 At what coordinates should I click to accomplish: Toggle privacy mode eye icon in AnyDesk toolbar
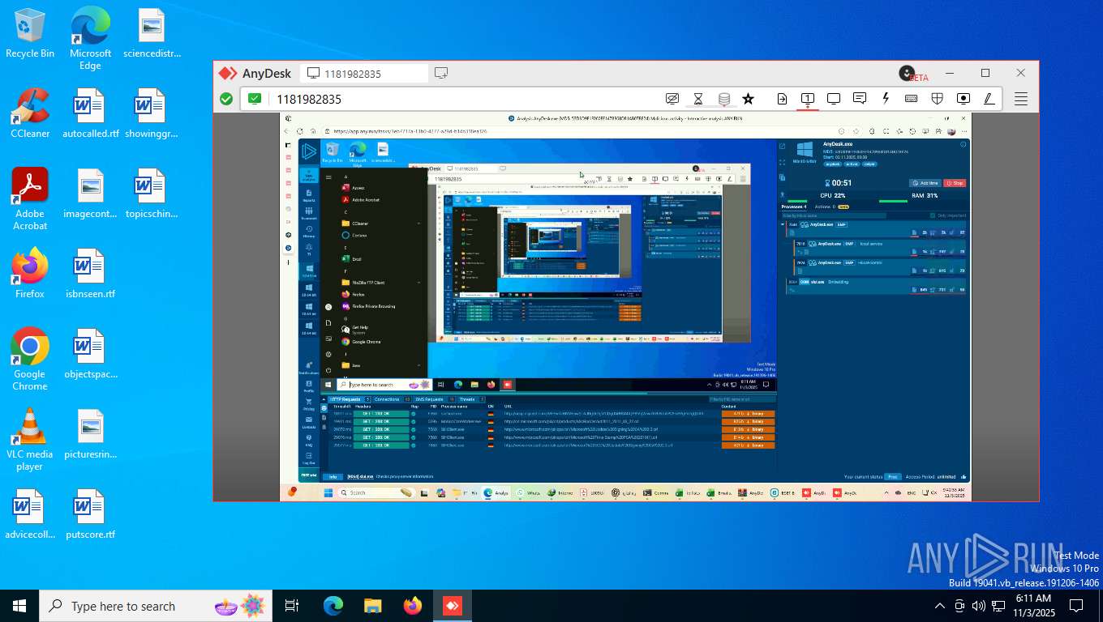tap(672, 99)
